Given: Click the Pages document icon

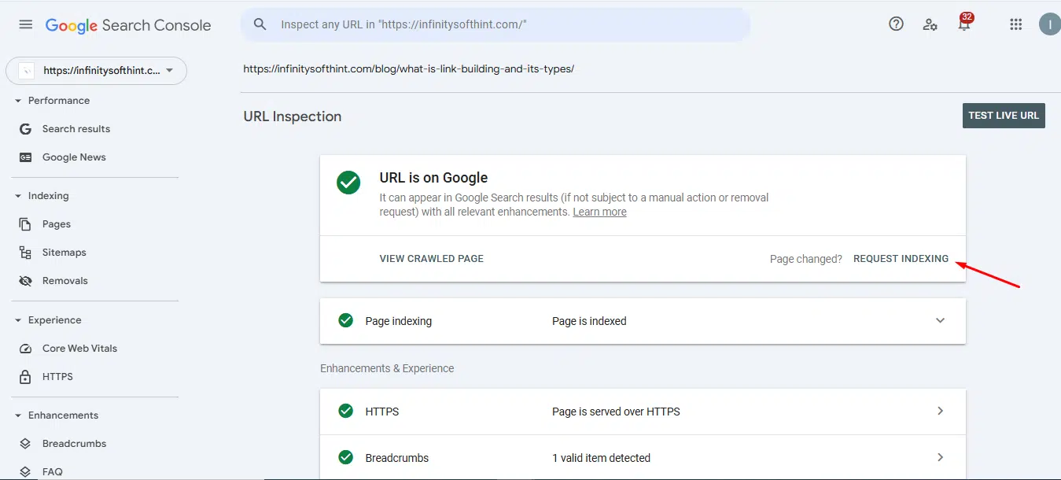Looking at the screenshot, I should 26,224.
